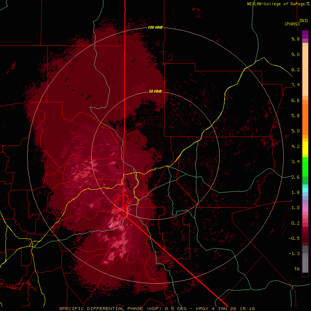Click the 0.2 legend value
Viewport: 311px width, 311px height.
(x=295, y=223)
